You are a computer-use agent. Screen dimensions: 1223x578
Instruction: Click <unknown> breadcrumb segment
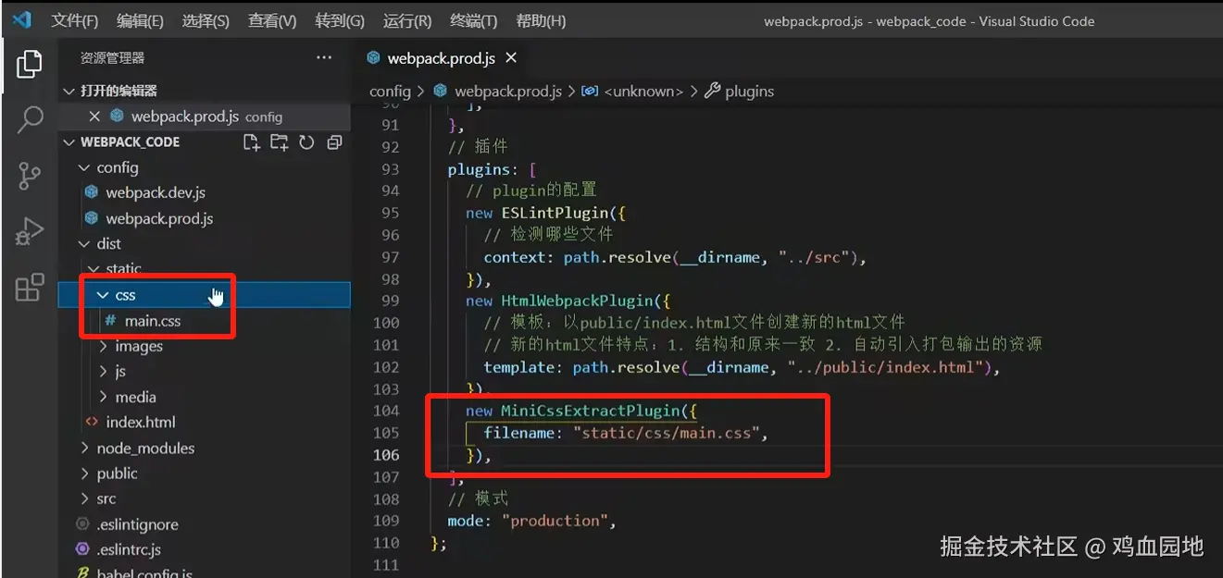[x=643, y=91]
